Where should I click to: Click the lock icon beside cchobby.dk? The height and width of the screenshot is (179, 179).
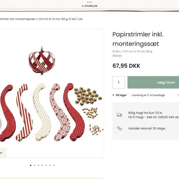point(82,6)
